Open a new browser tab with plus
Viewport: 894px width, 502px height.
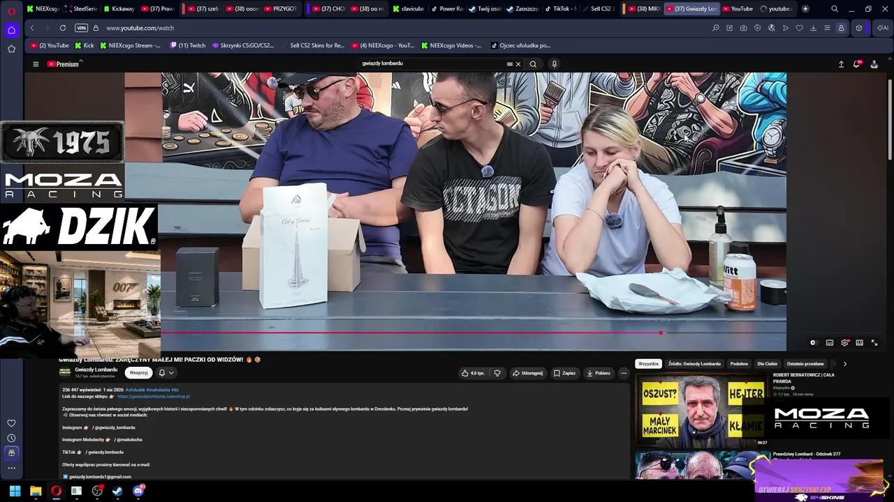(805, 9)
